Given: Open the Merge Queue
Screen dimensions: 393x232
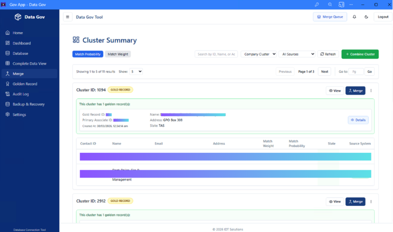Looking at the screenshot, I should 330,17.
